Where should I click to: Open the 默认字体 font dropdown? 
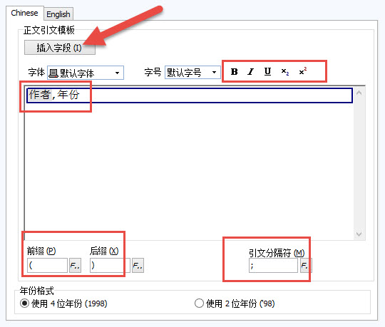(x=86, y=73)
